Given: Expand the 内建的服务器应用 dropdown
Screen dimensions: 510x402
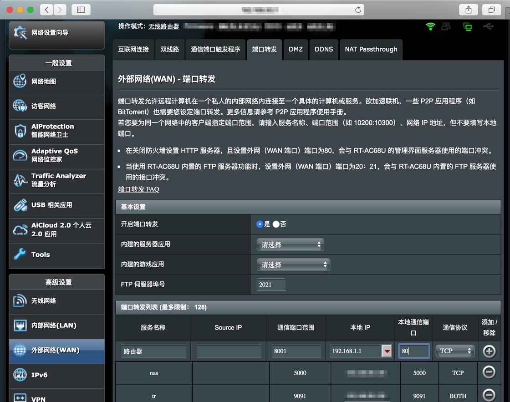Looking at the screenshot, I should (290, 244).
